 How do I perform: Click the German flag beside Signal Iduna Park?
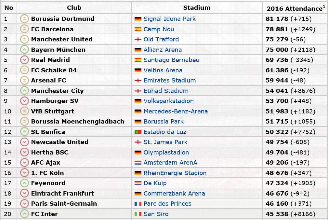click(138, 19)
